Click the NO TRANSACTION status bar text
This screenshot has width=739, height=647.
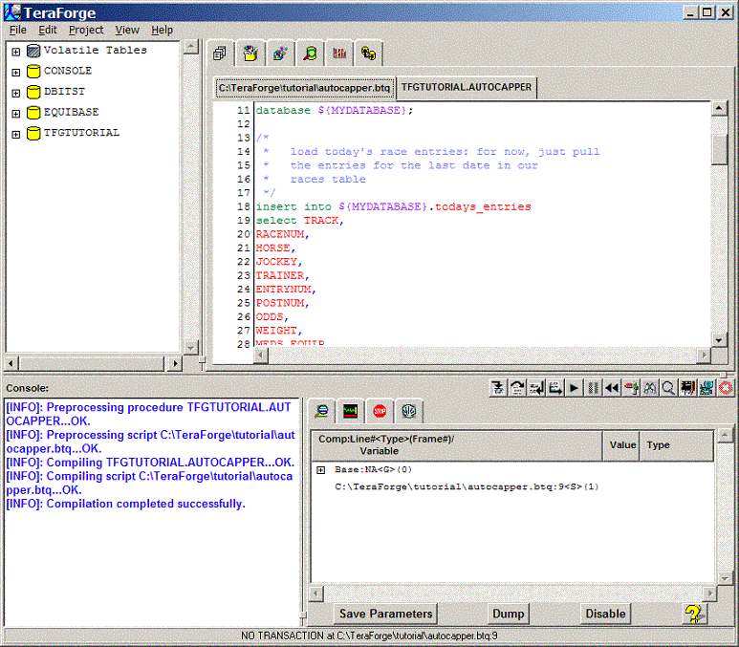click(369, 636)
